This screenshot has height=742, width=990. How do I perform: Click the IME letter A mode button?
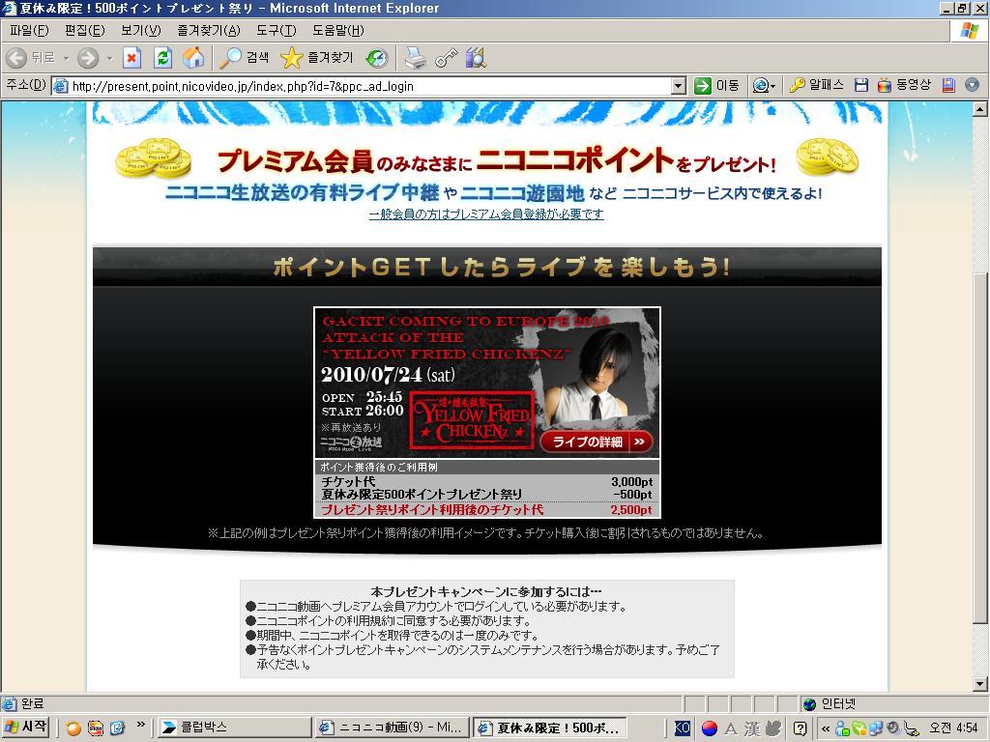731,728
